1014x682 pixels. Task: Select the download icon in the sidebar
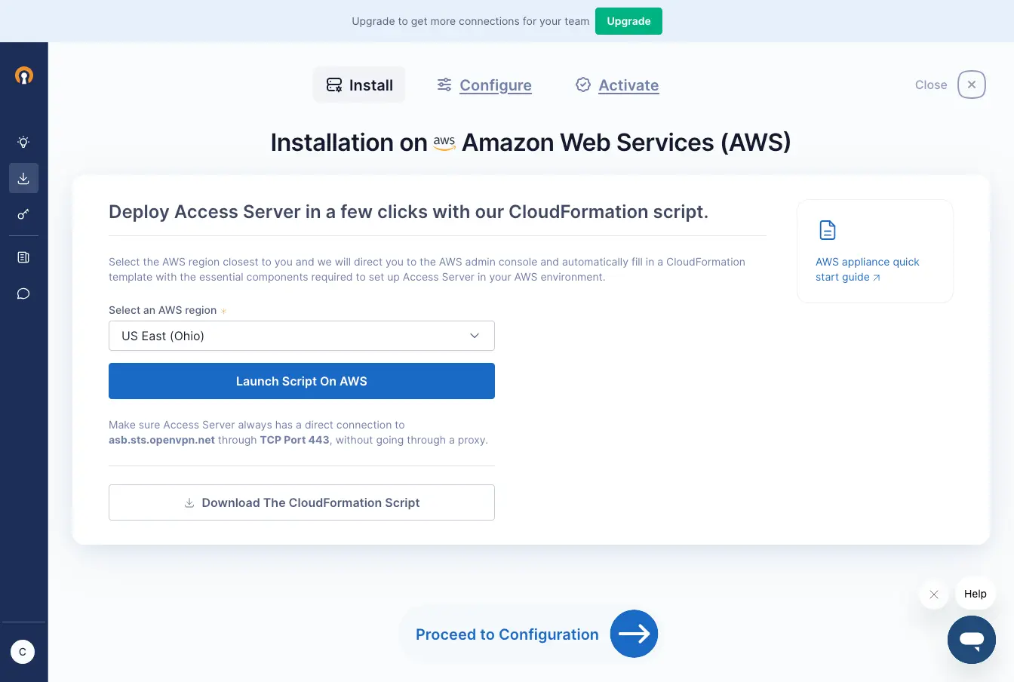pyautogui.click(x=23, y=178)
